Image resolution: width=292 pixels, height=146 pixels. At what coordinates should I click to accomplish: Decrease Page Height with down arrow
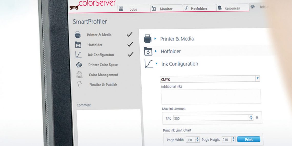[x=234, y=141]
